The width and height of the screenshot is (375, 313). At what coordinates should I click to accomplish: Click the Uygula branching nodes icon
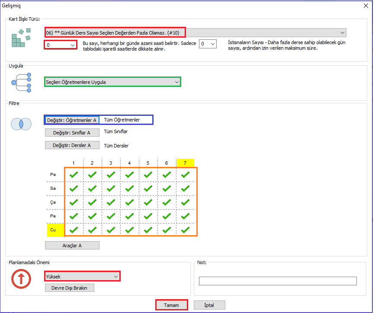tap(21, 83)
